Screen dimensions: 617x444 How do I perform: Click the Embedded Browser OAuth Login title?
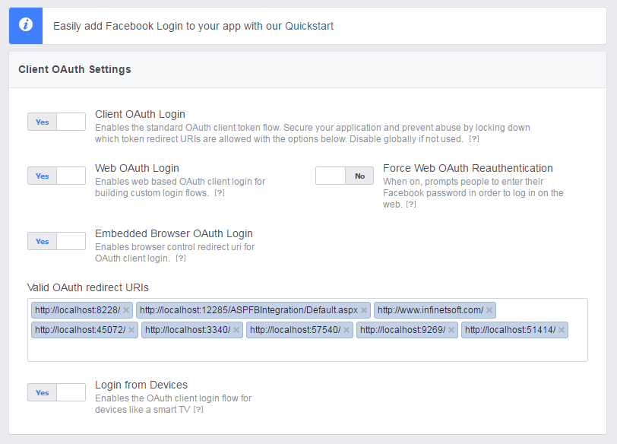174,233
